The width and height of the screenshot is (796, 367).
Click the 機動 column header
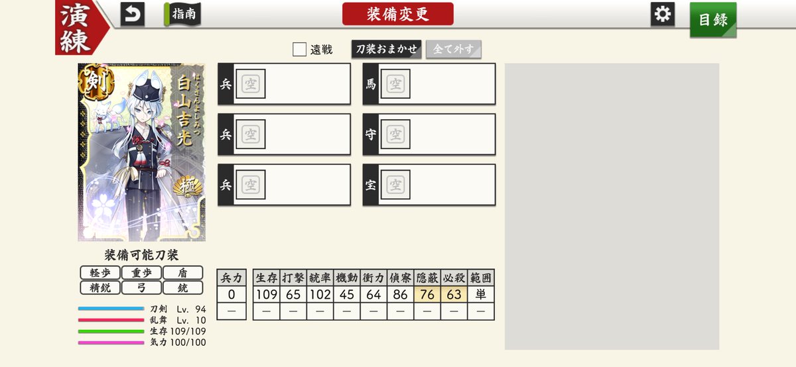[347, 278]
